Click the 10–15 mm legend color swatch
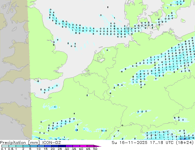The image size is (195, 150). (x=41, y=146)
